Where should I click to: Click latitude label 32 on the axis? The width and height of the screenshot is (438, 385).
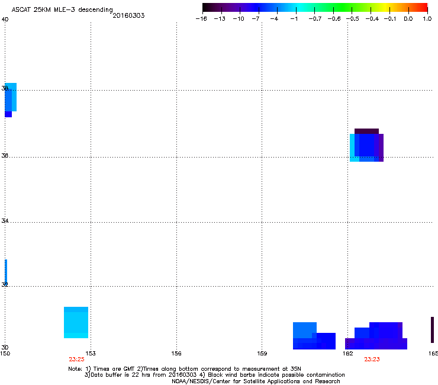point(5,285)
